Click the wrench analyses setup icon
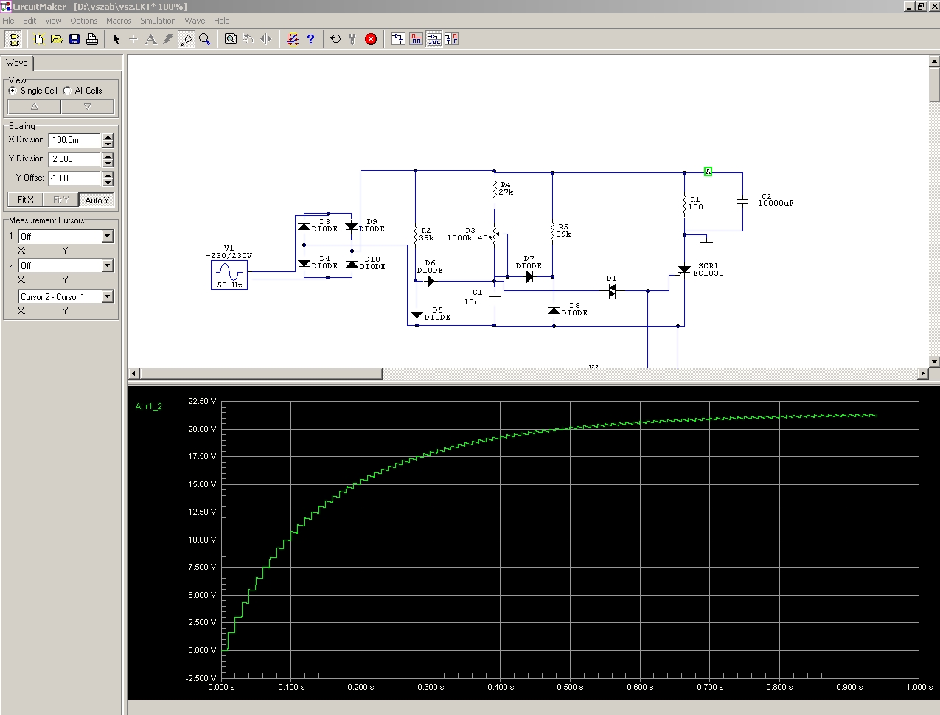 [x=353, y=39]
